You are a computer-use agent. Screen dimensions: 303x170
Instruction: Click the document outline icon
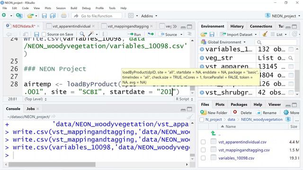coord(189,34)
